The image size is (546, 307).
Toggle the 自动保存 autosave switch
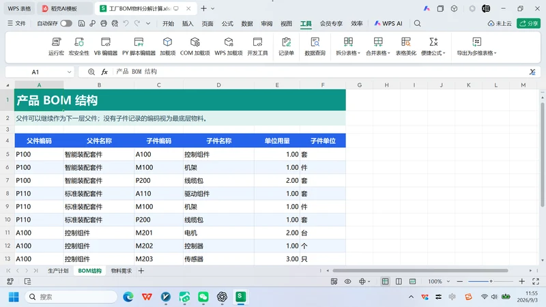pyautogui.click(x=66, y=23)
